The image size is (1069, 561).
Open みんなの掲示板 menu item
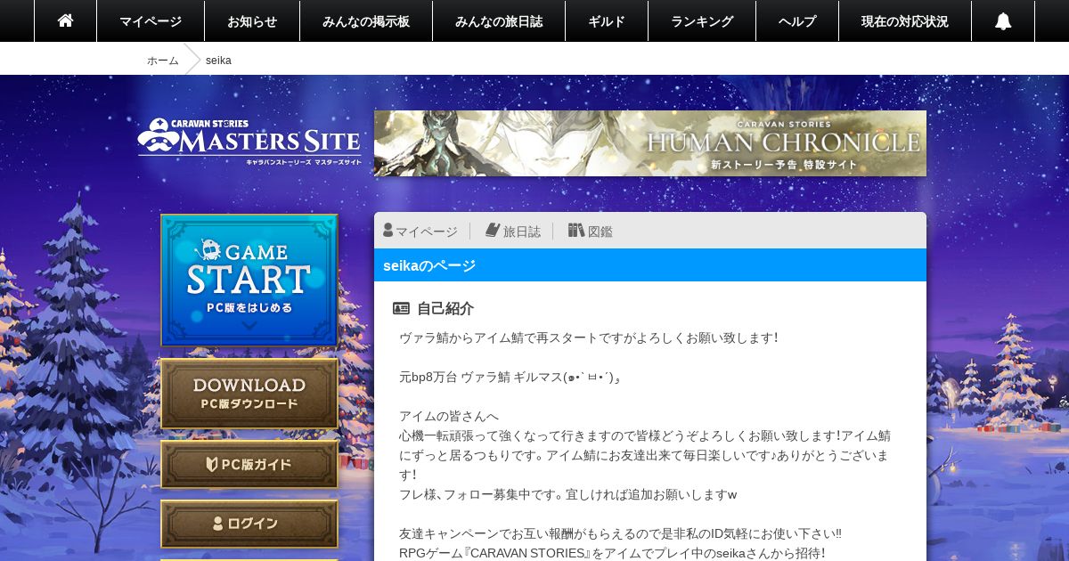366,20
